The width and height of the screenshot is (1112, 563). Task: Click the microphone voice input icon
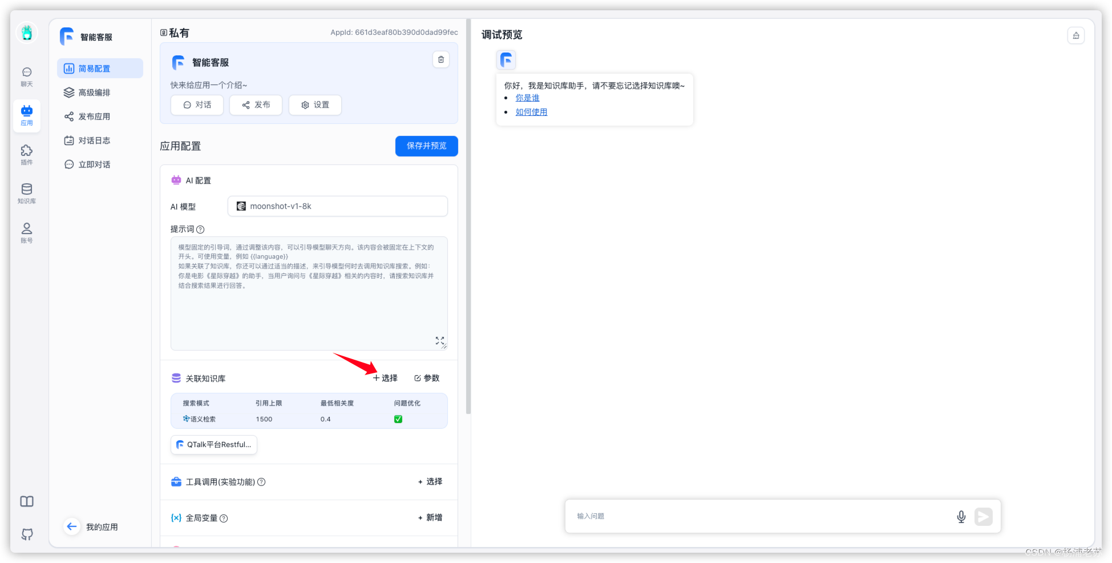click(x=961, y=517)
